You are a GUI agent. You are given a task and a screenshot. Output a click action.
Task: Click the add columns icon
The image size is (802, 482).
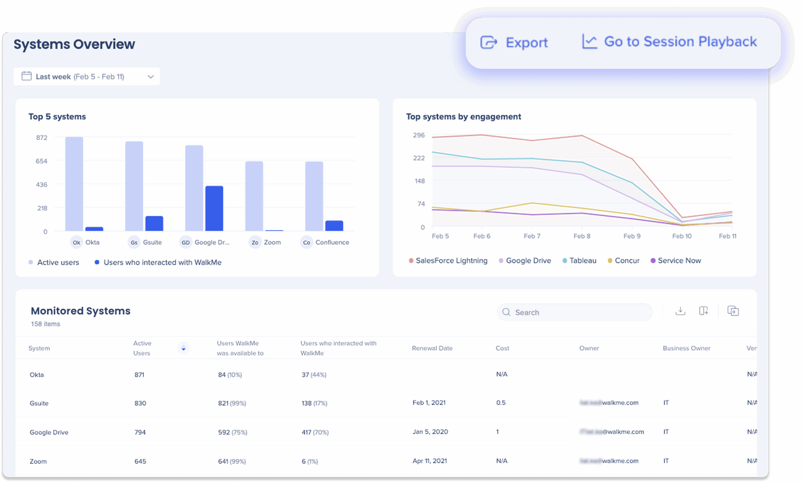(x=703, y=311)
